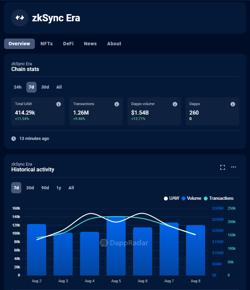250x290 pixels.
Task: Click the Aug 8 volume bar
Action: [196, 250]
